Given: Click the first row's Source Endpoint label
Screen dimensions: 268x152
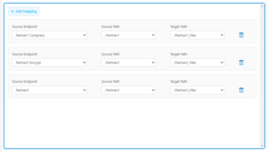Looking at the screenshot, I should pyautogui.click(x=25, y=27).
